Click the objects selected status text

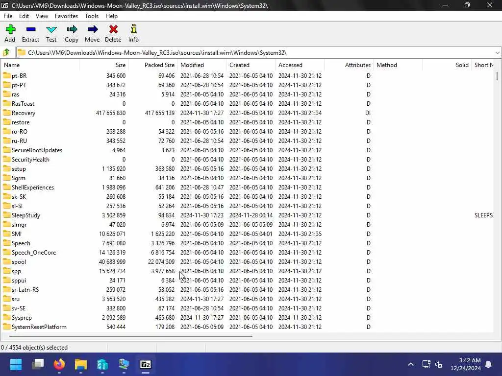(x=34, y=347)
